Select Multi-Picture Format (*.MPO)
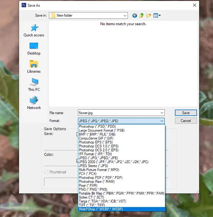The image size is (213, 217). [x=121, y=170]
